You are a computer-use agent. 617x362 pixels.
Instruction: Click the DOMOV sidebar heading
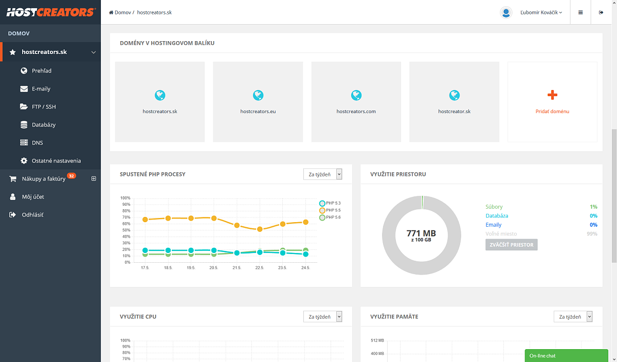(19, 33)
